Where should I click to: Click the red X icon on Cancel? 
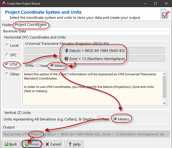[x=47, y=144]
